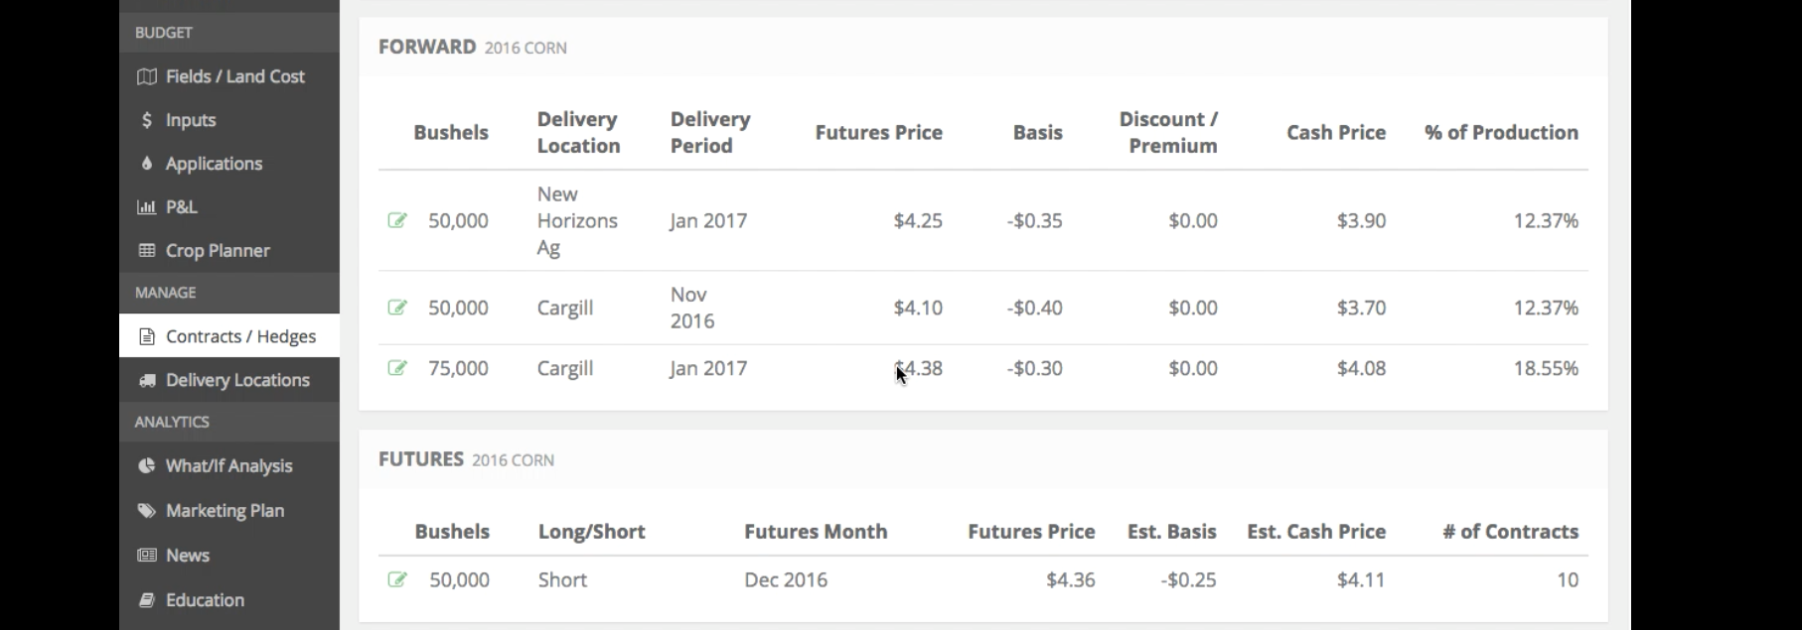Select Contracts / Hedges in the sidebar
The image size is (1802, 630).
coord(238,336)
